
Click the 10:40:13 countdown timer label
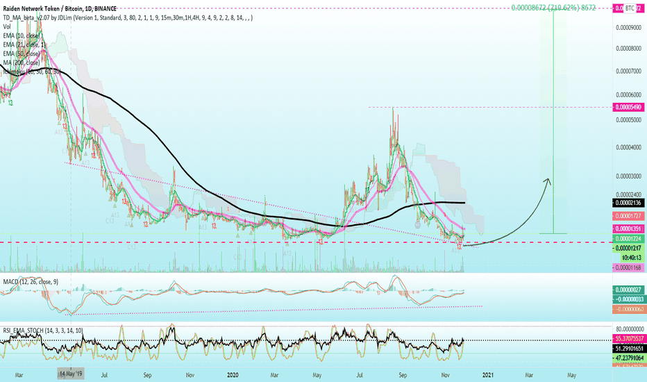(632, 258)
